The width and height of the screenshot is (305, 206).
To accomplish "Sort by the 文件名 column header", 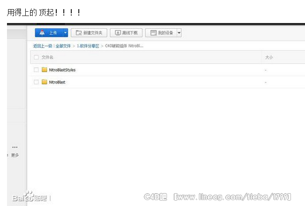I will click(x=48, y=57).
